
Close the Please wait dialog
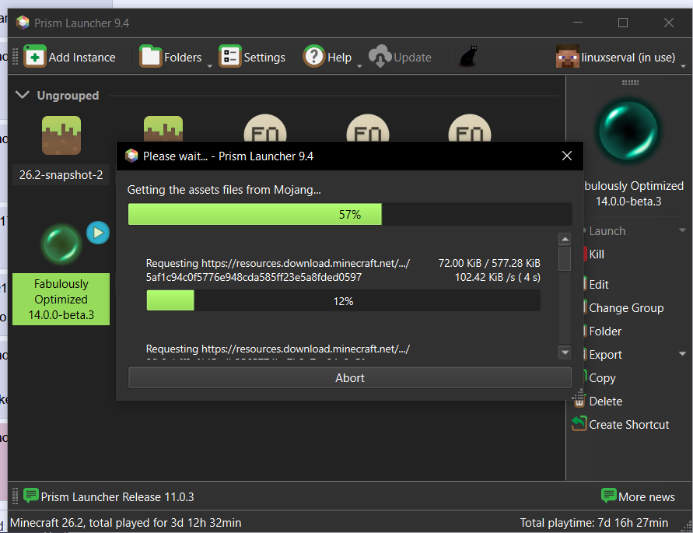[566, 156]
